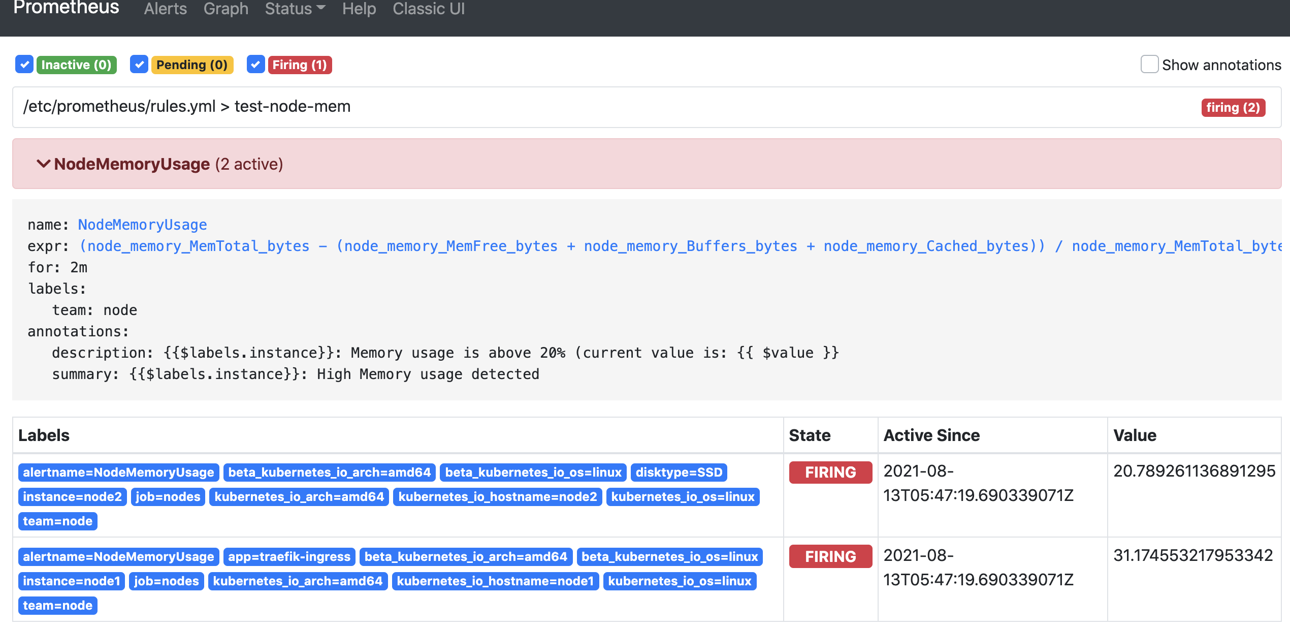Click the disktype=SSD label badge
The width and height of the screenshot is (1290, 629).
tap(679, 472)
